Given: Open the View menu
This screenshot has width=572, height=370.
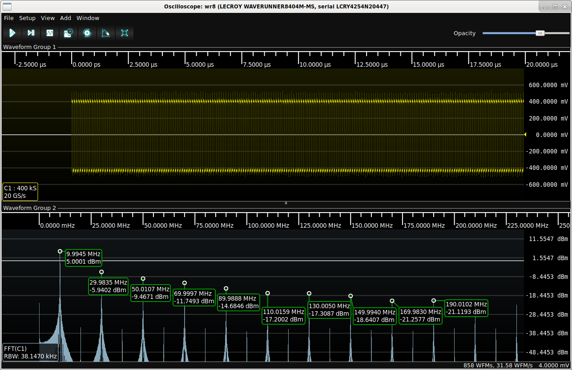Looking at the screenshot, I should 48,18.
